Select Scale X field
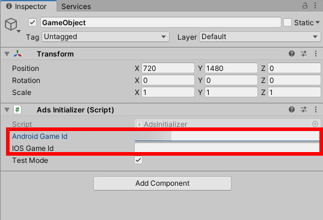323x220 pixels. pos(168,92)
